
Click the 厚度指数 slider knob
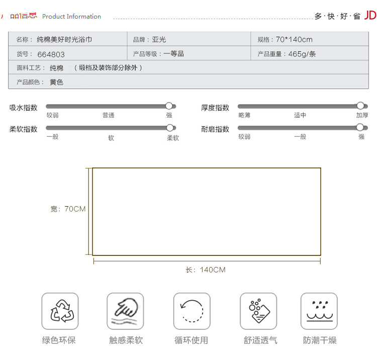[x=360, y=106]
